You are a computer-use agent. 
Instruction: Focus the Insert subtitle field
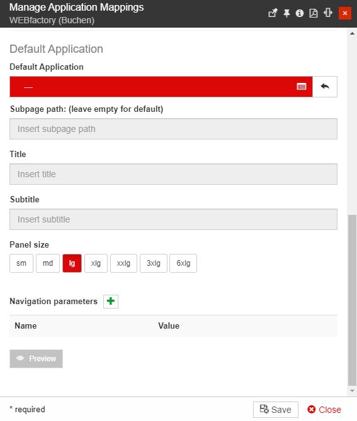[173, 219]
